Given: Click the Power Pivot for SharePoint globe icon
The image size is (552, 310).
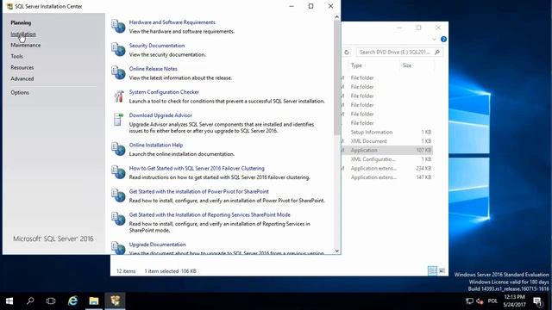Looking at the screenshot, I should coord(118,195).
